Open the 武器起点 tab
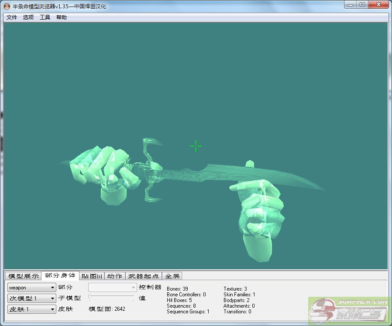This screenshot has width=392, height=326. tap(144, 276)
